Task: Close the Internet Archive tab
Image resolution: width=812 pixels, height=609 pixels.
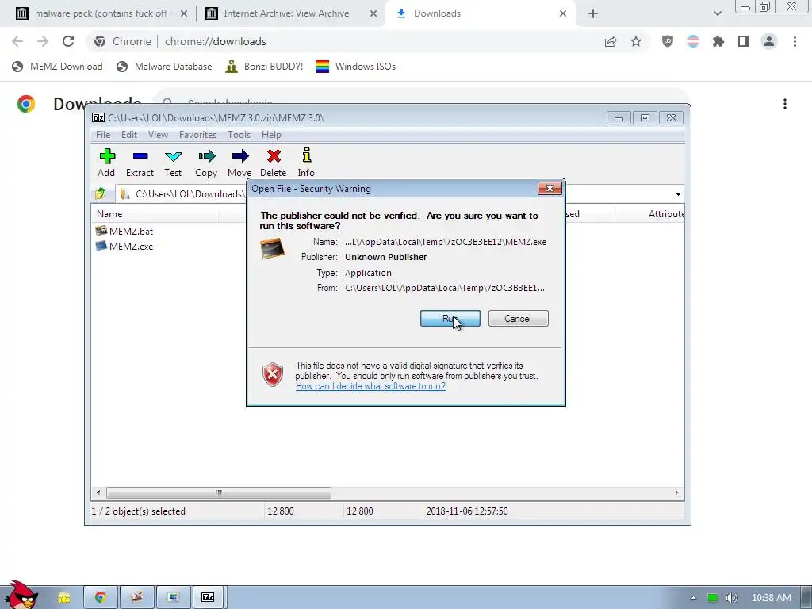Action: click(373, 13)
